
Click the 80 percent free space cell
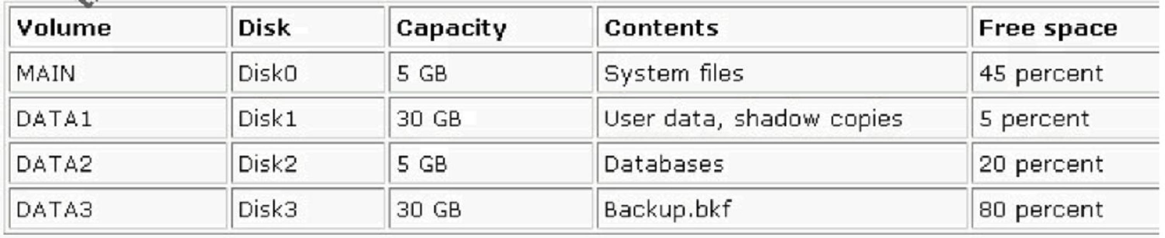click(1041, 209)
